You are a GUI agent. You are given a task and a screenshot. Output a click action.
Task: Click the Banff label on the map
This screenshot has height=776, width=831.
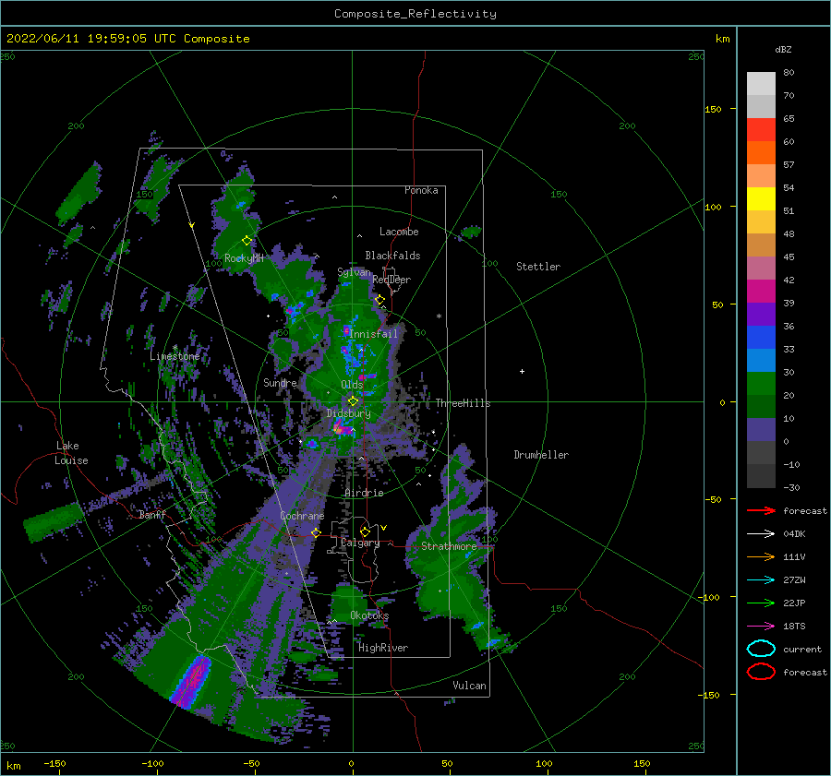click(152, 515)
